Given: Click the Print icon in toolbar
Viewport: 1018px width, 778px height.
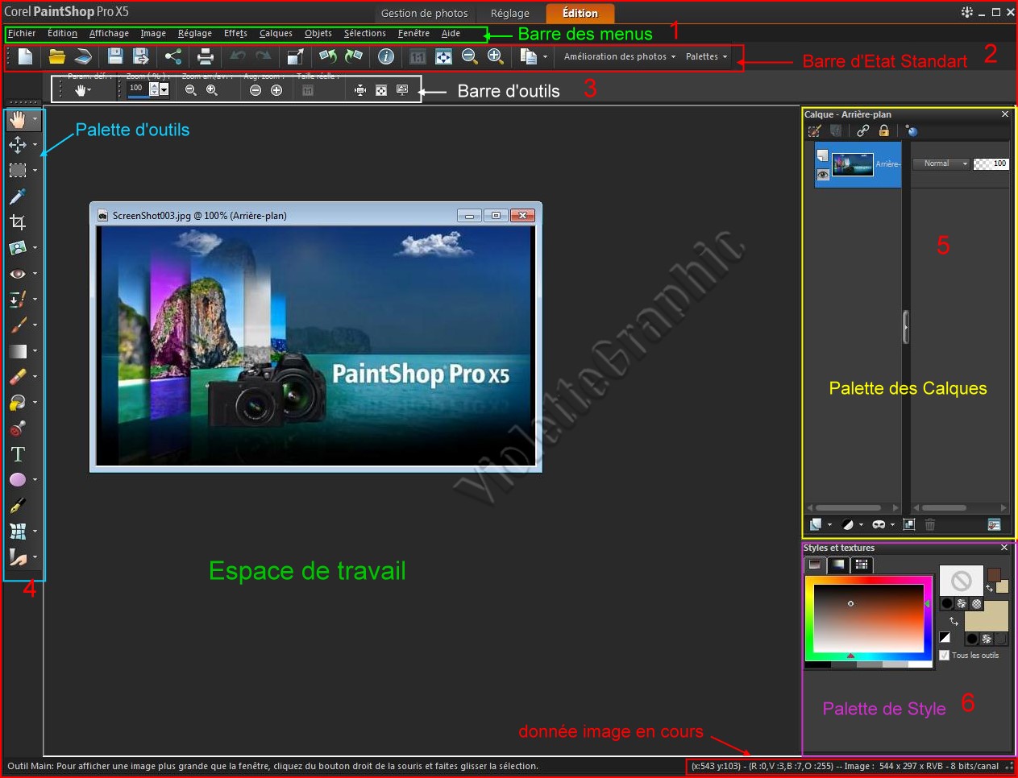Looking at the screenshot, I should pos(206,56).
